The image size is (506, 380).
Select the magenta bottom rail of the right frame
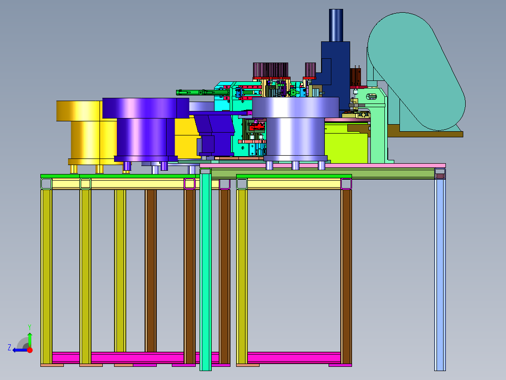click(294, 358)
